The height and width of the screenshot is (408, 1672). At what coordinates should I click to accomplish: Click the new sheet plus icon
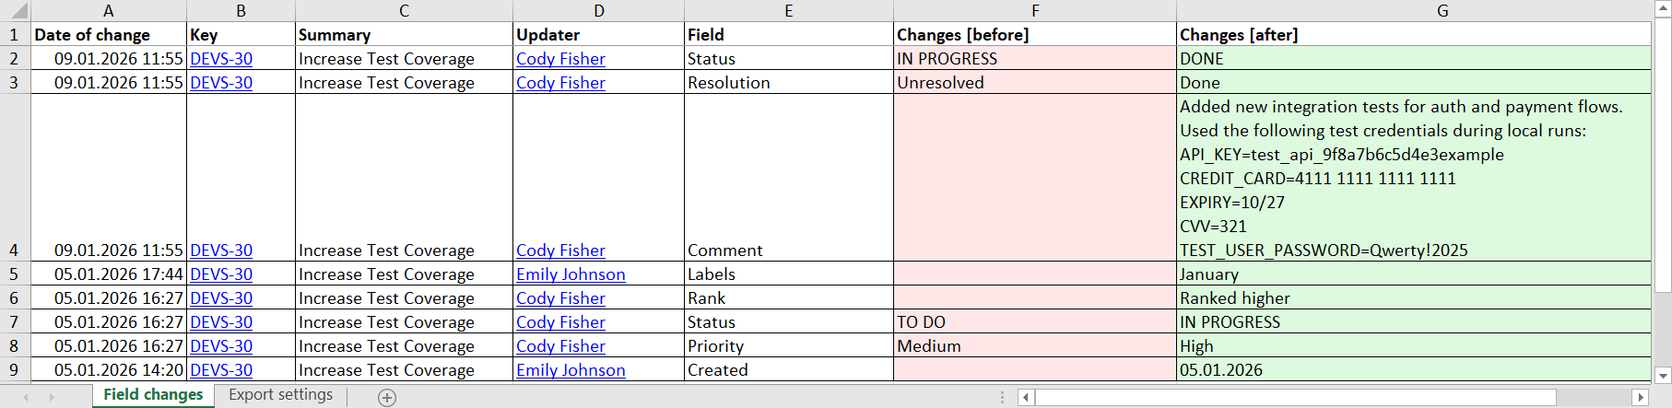coord(387,397)
